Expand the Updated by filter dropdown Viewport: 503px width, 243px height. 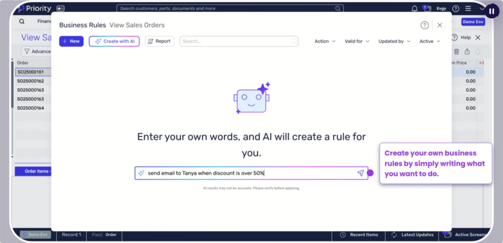point(394,41)
